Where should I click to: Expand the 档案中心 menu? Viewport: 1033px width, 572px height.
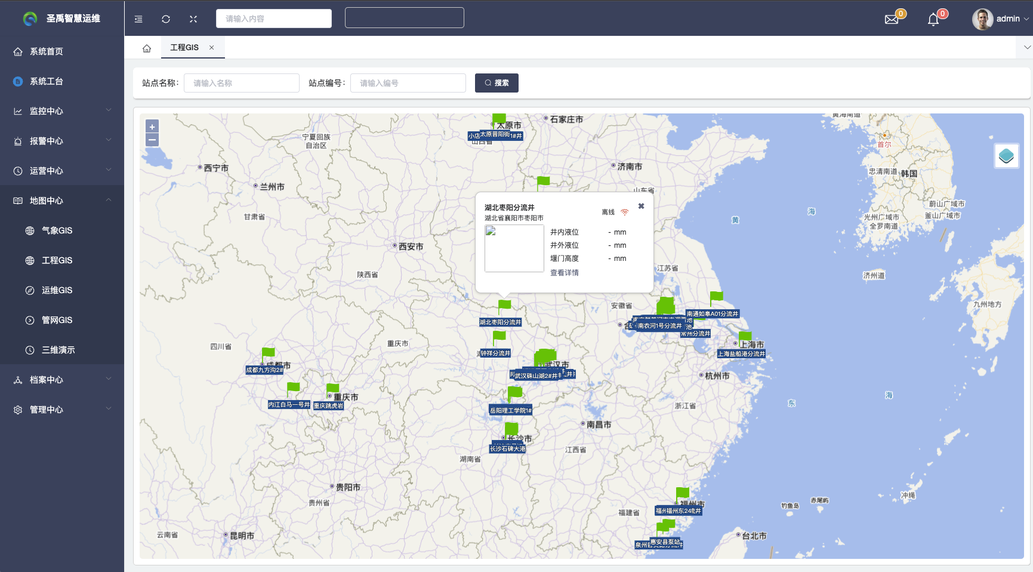coord(62,380)
